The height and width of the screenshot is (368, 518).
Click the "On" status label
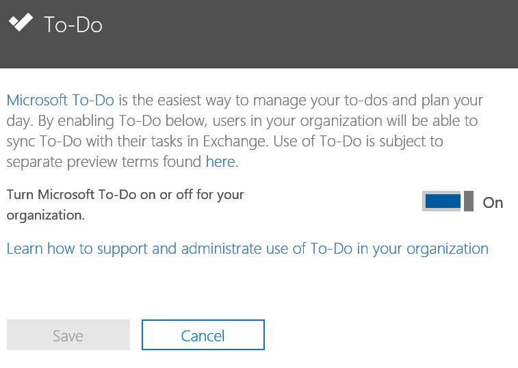(x=493, y=202)
